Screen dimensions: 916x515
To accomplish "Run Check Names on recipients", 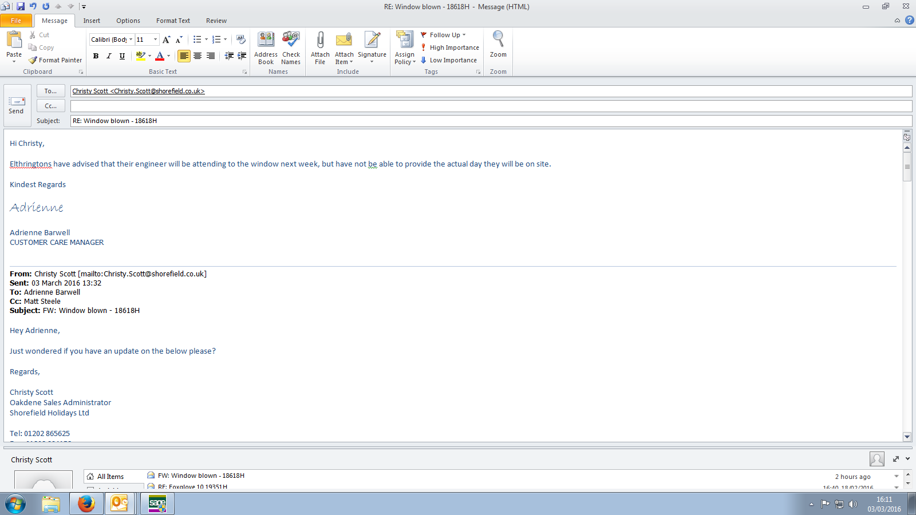I will [x=291, y=48].
